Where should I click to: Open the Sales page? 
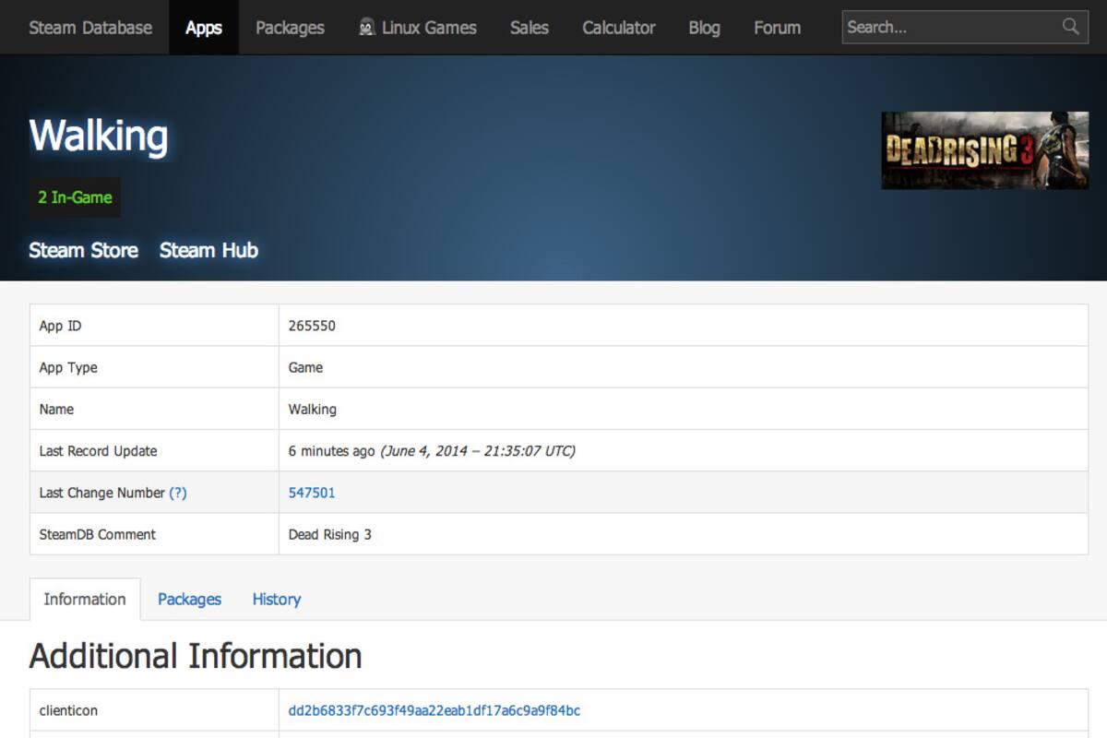[x=530, y=28]
